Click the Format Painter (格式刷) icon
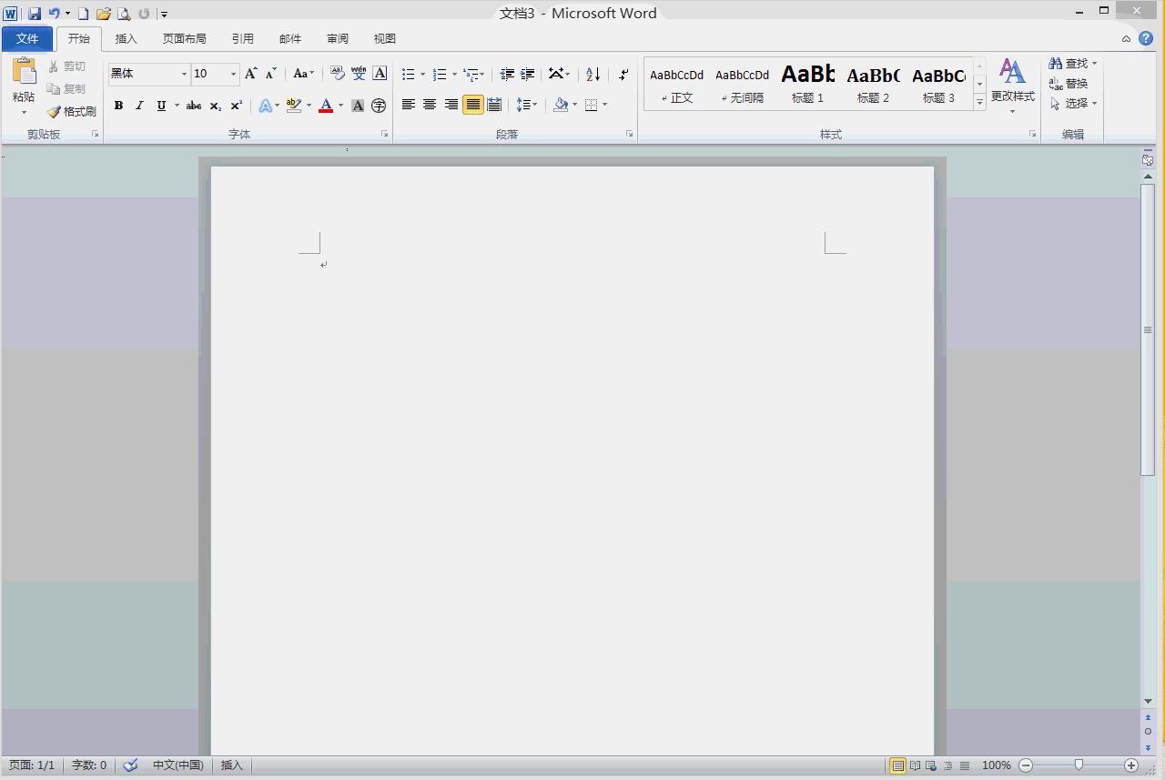 tap(72, 111)
